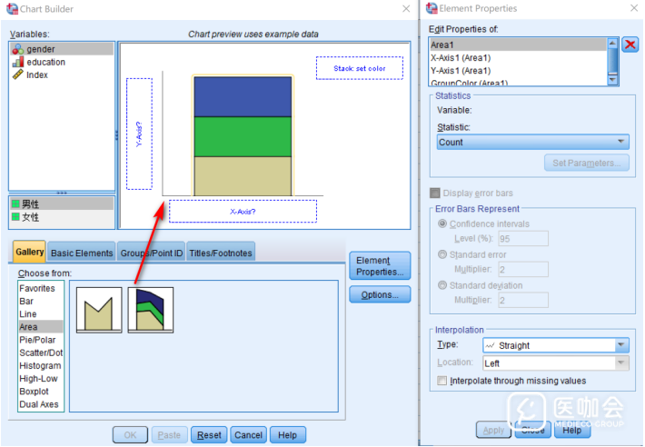Enable Interpolate through missing values
Viewport: 645px width, 447px height.
[x=442, y=381]
